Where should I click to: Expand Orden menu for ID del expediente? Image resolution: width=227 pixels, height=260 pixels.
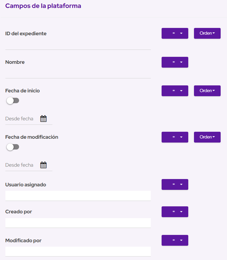pos(207,33)
